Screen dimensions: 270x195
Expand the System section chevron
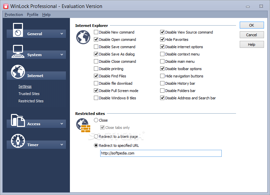coord(62,54)
